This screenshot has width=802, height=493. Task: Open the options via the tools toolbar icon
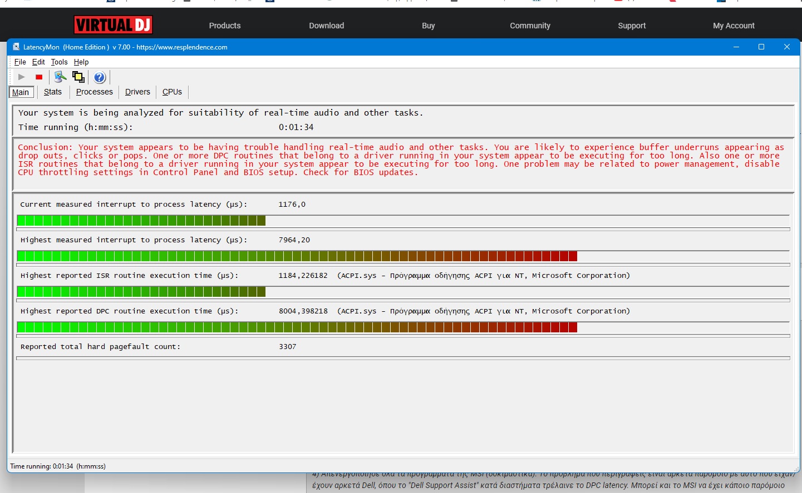click(60, 77)
